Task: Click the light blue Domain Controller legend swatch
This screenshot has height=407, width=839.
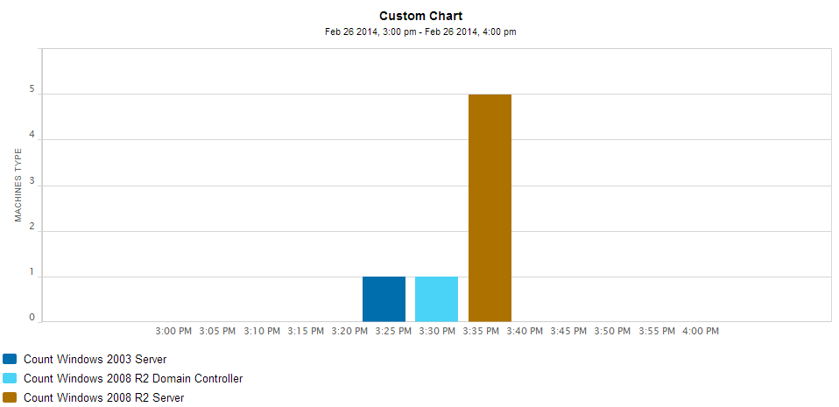Action: [x=10, y=379]
